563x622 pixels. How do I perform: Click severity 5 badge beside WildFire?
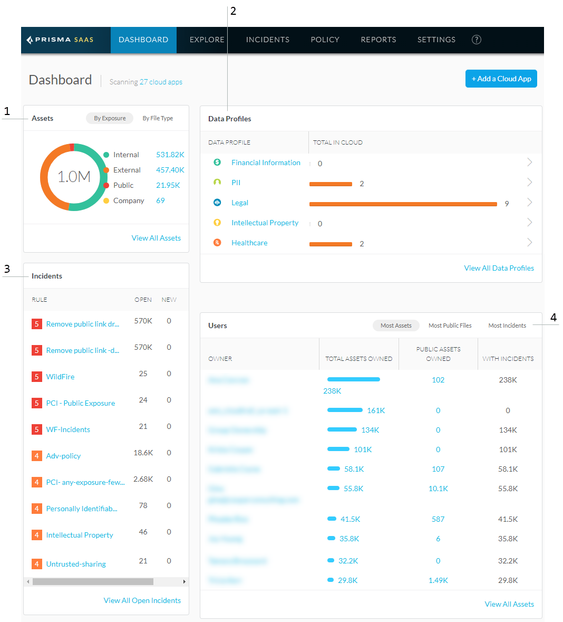point(36,377)
